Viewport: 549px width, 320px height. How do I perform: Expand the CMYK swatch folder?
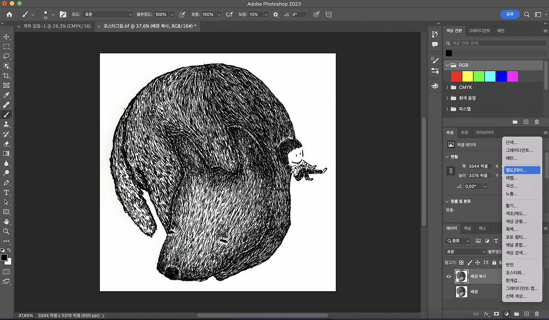point(447,87)
